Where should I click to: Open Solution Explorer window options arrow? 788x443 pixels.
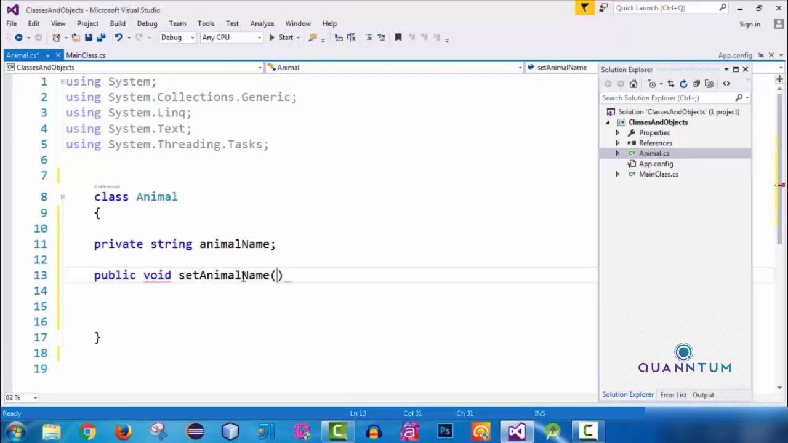click(x=726, y=70)
